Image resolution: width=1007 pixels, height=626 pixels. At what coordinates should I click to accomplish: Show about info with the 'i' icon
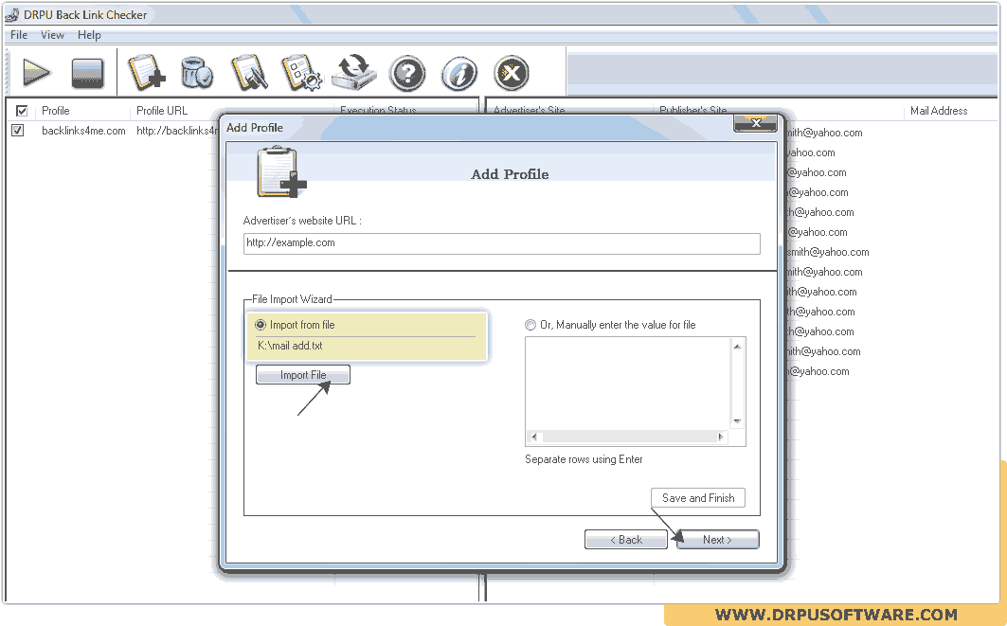[x=459, y=73]
